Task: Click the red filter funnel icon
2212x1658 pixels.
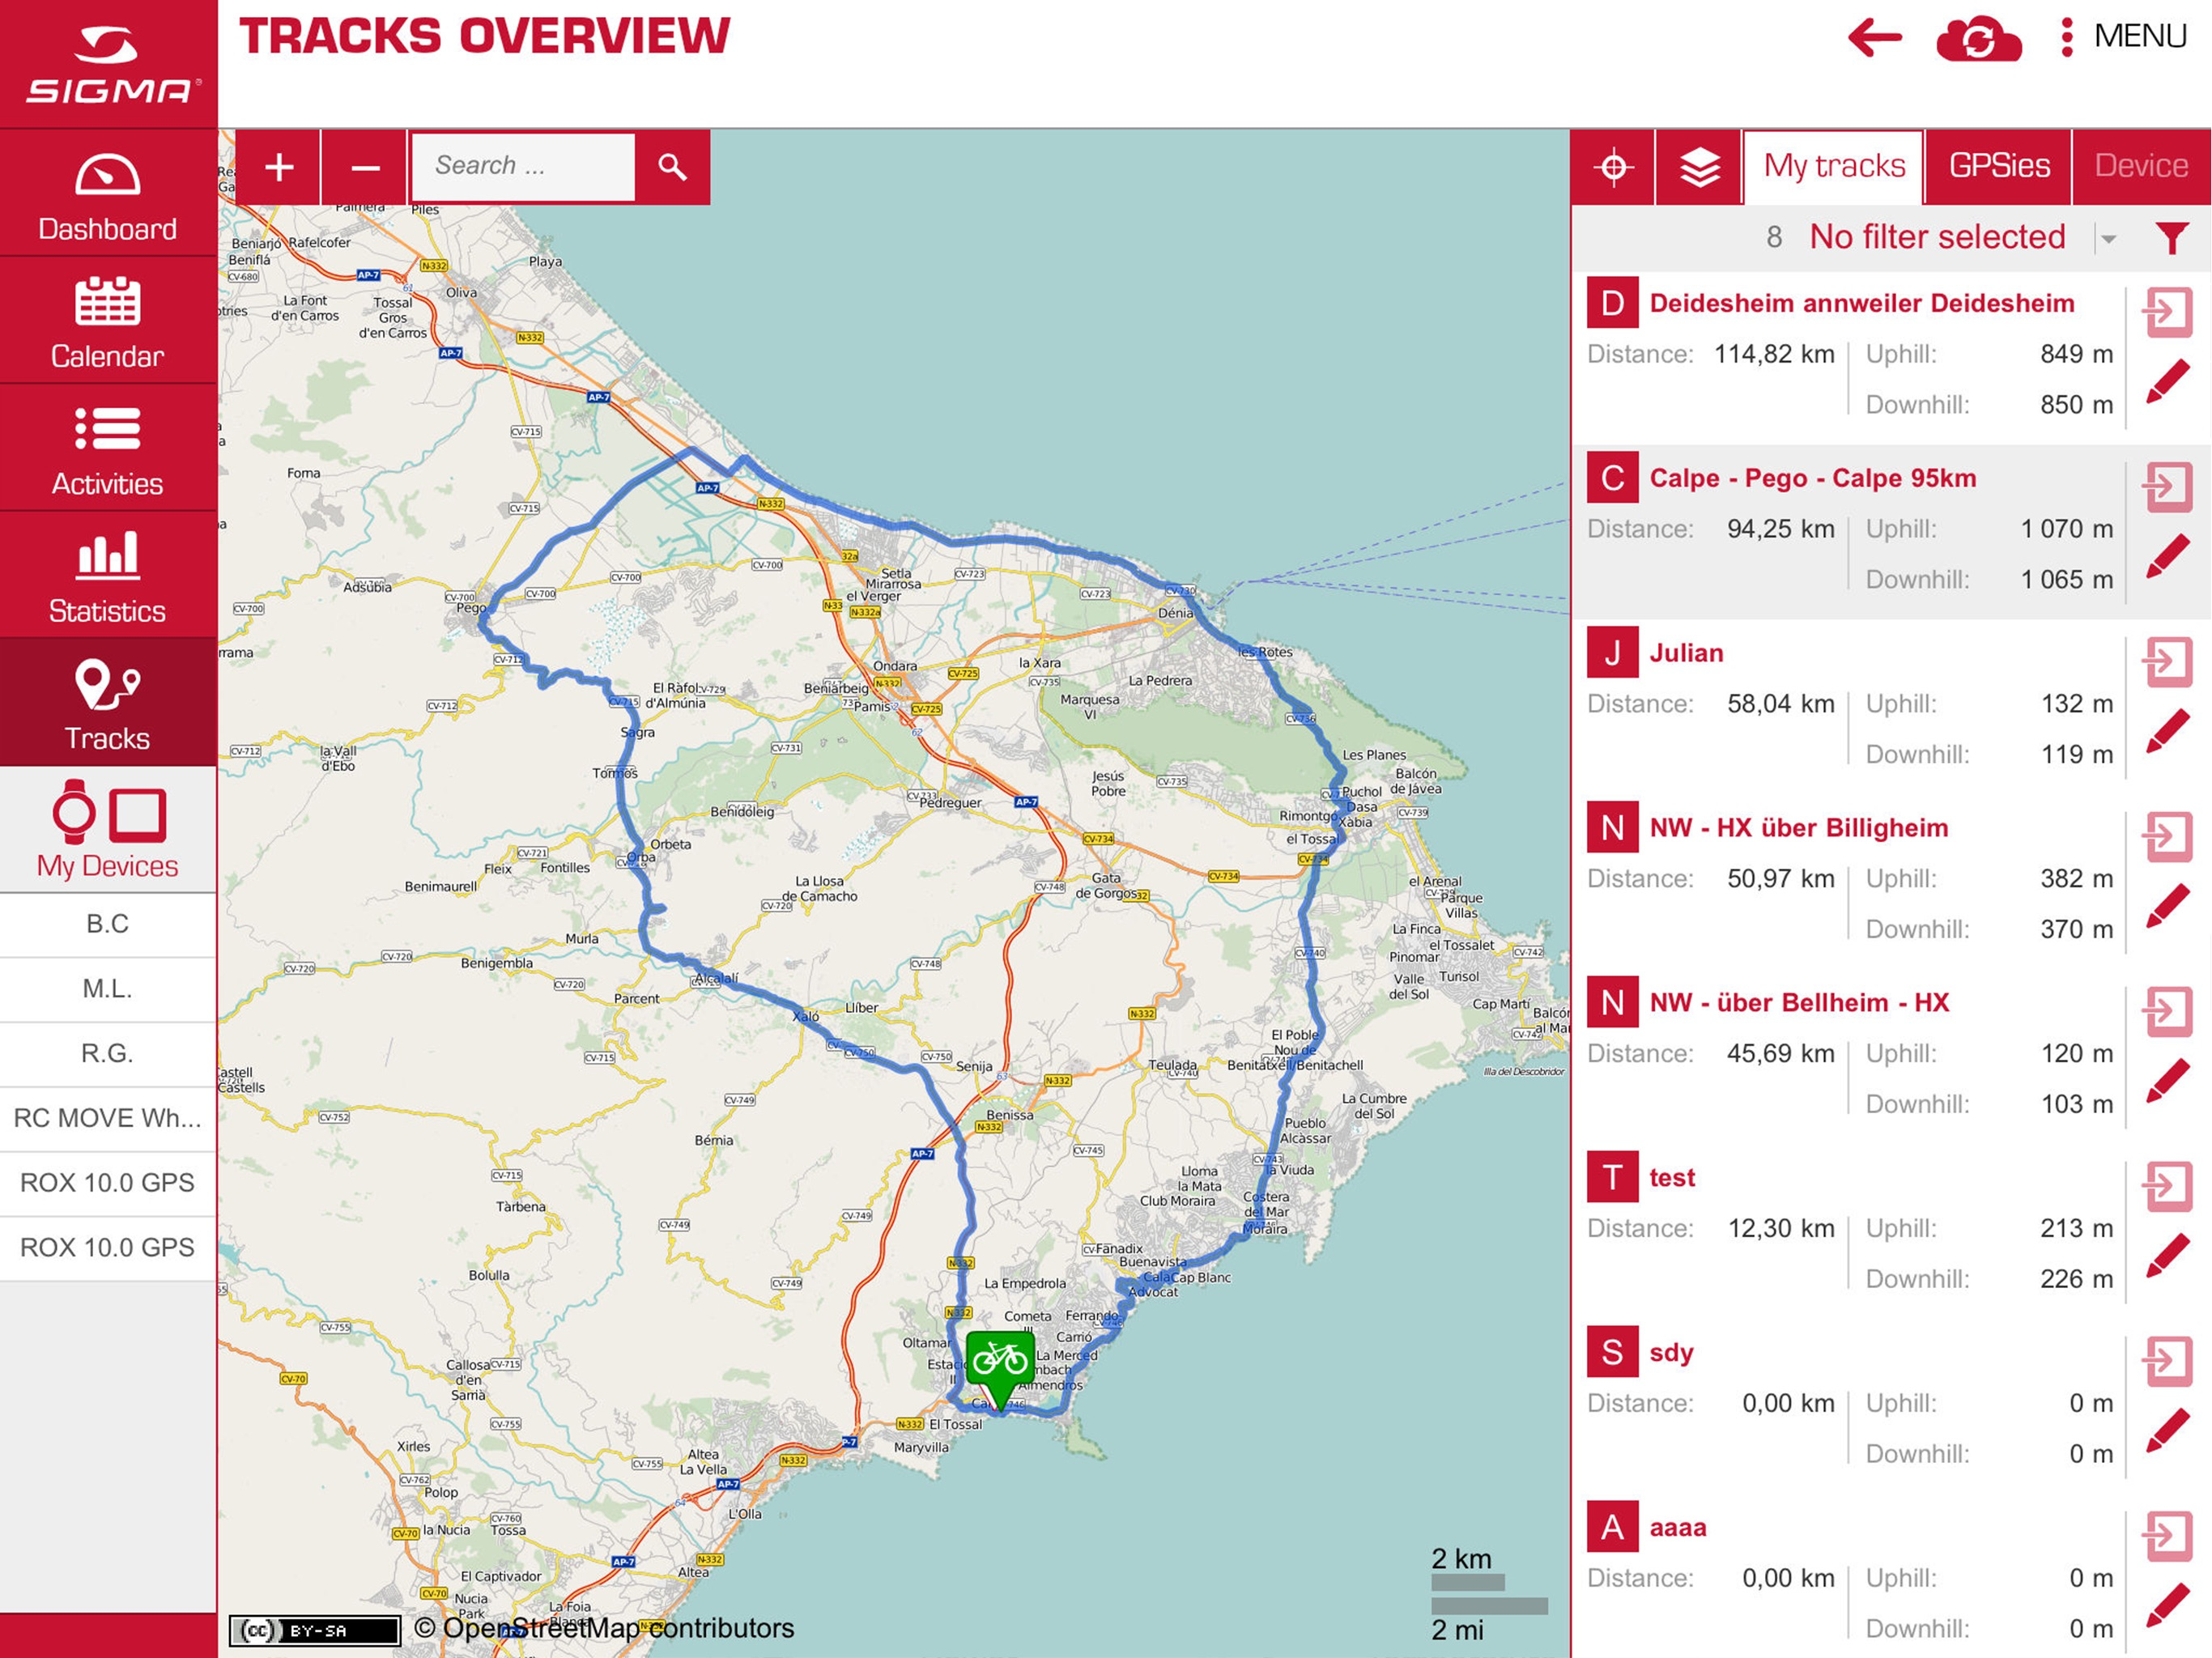Action: click(2171, 238)
